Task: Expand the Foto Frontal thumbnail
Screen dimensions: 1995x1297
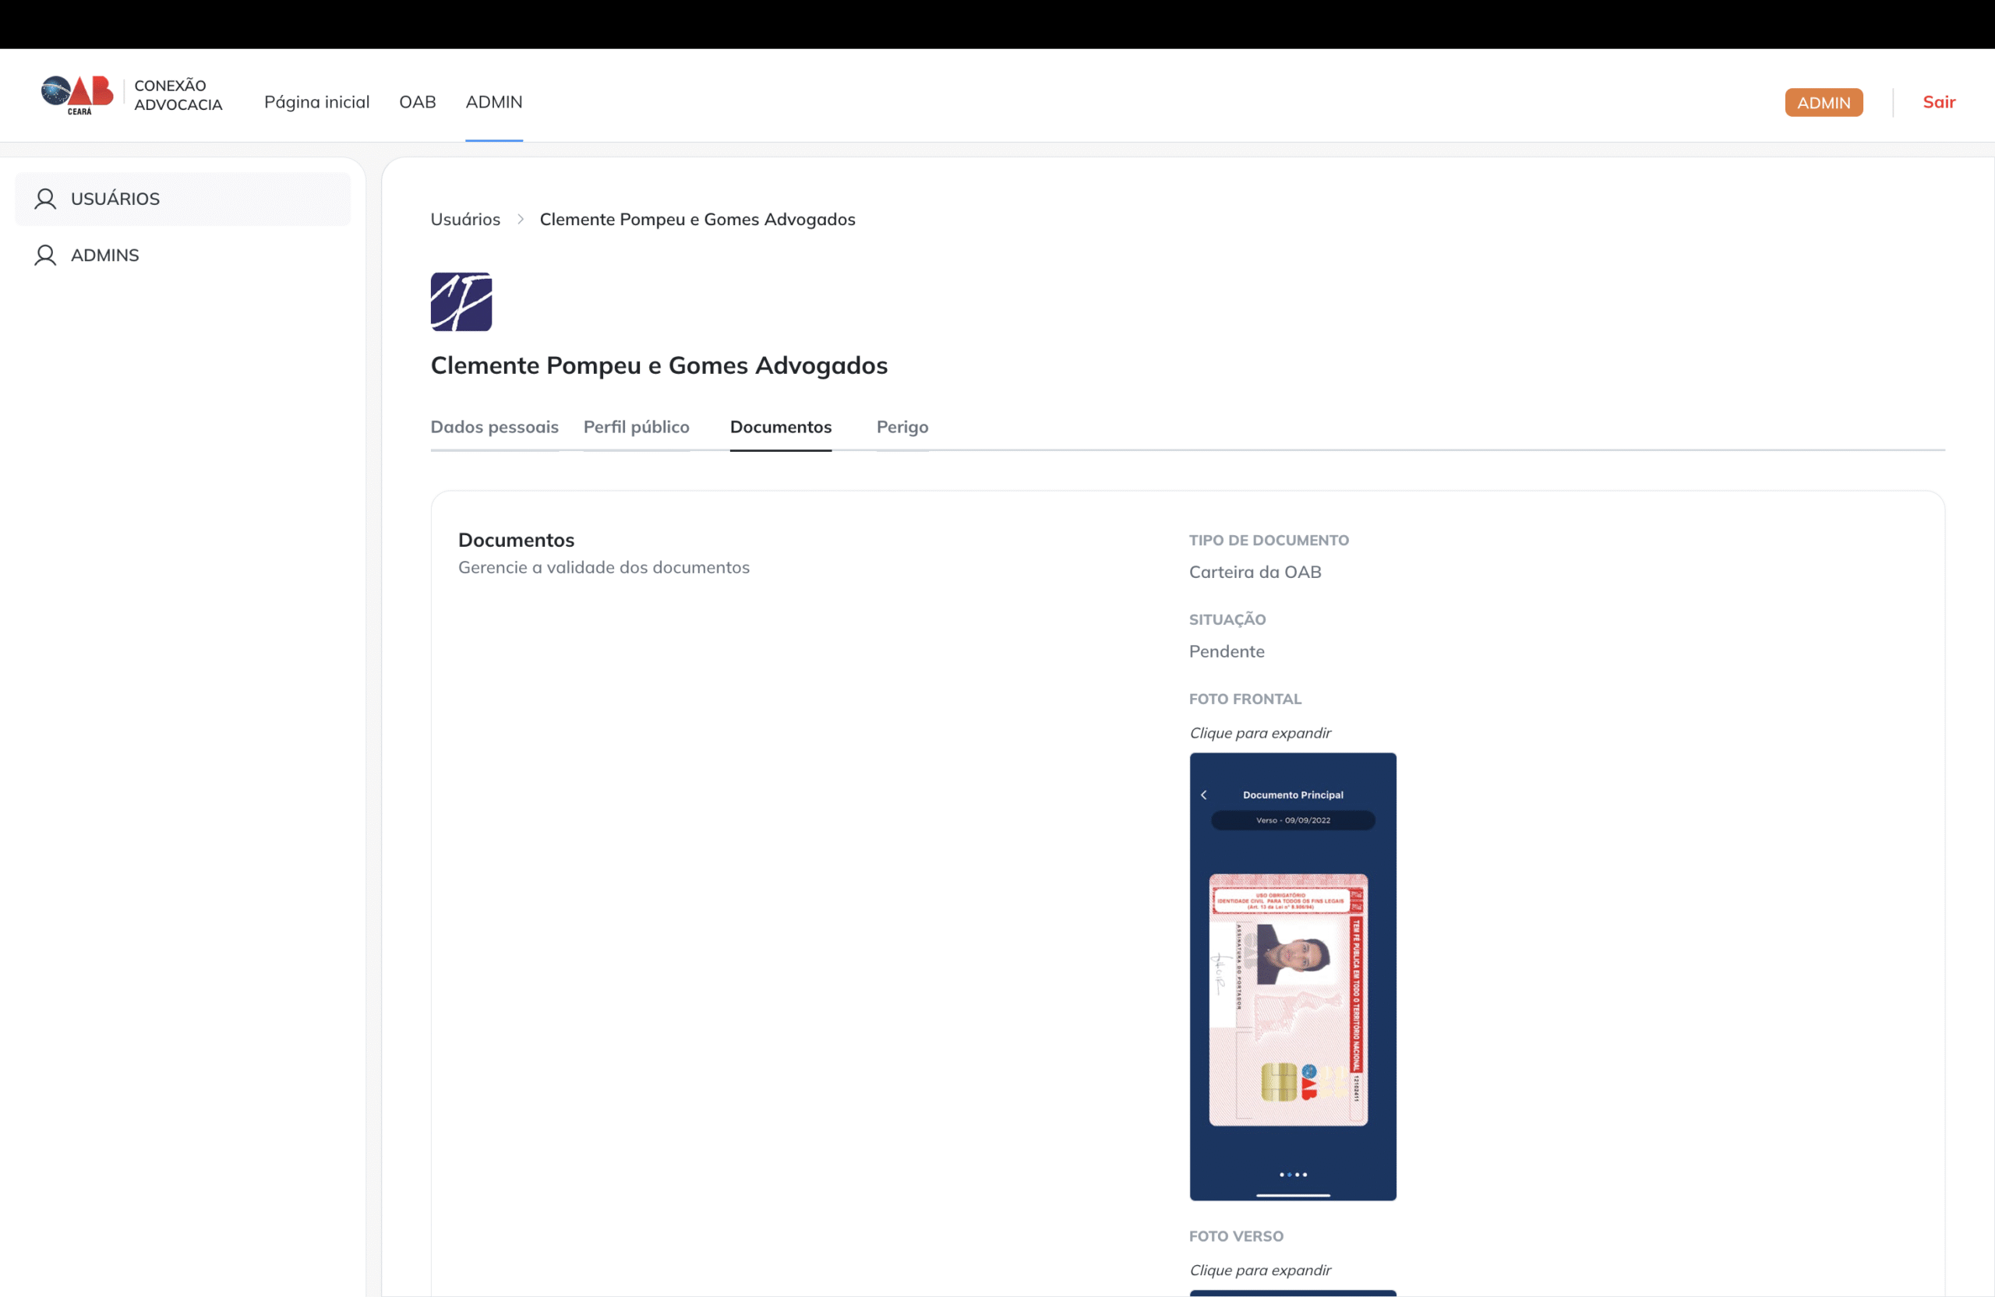Action: (1293, 976)
